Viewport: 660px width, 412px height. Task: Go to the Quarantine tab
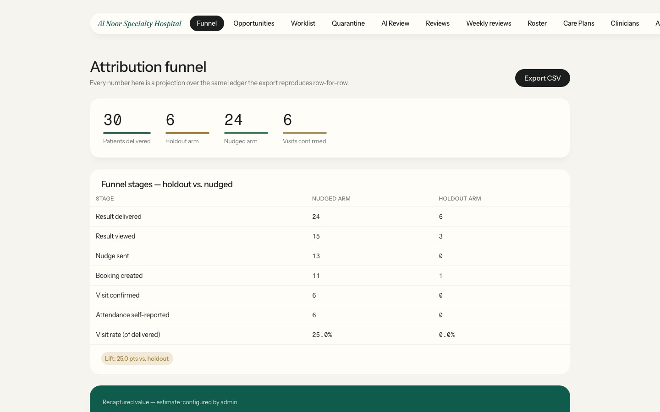[x=348, y=23]
